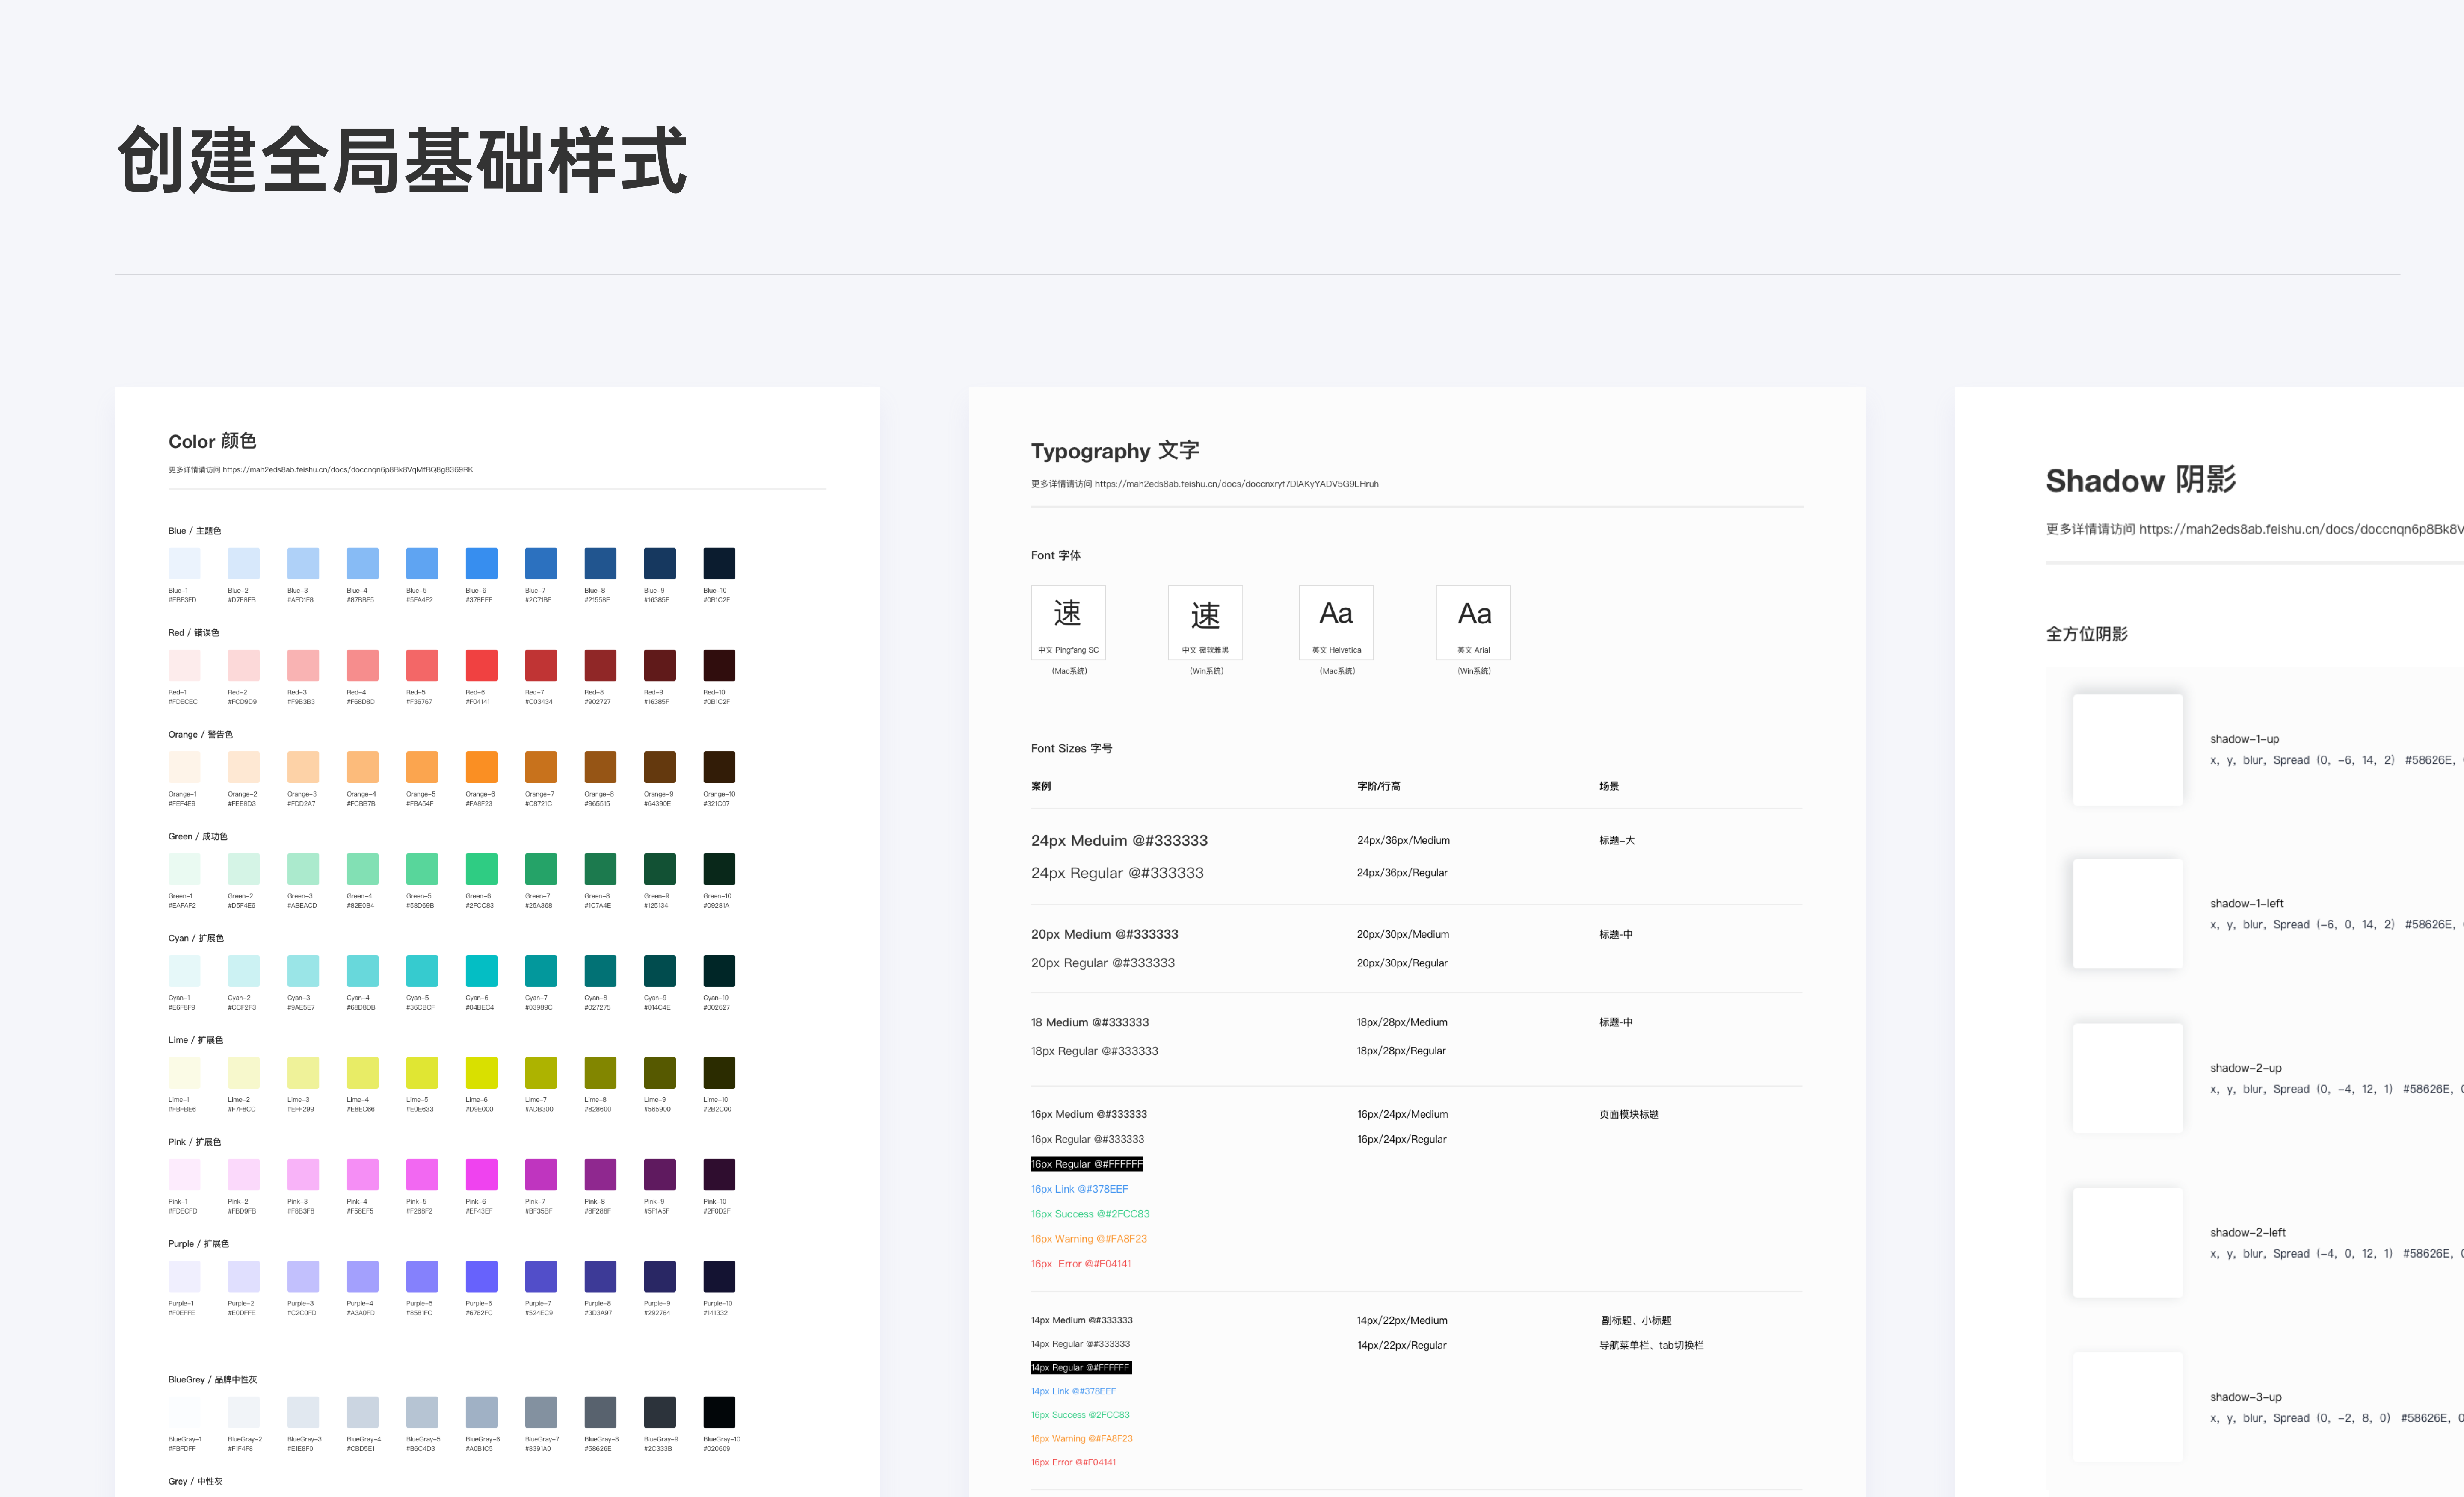2464x1497 pixels.
Task: Click the 'Grey / 中性灰' group label
Action: pos(195,1481)
